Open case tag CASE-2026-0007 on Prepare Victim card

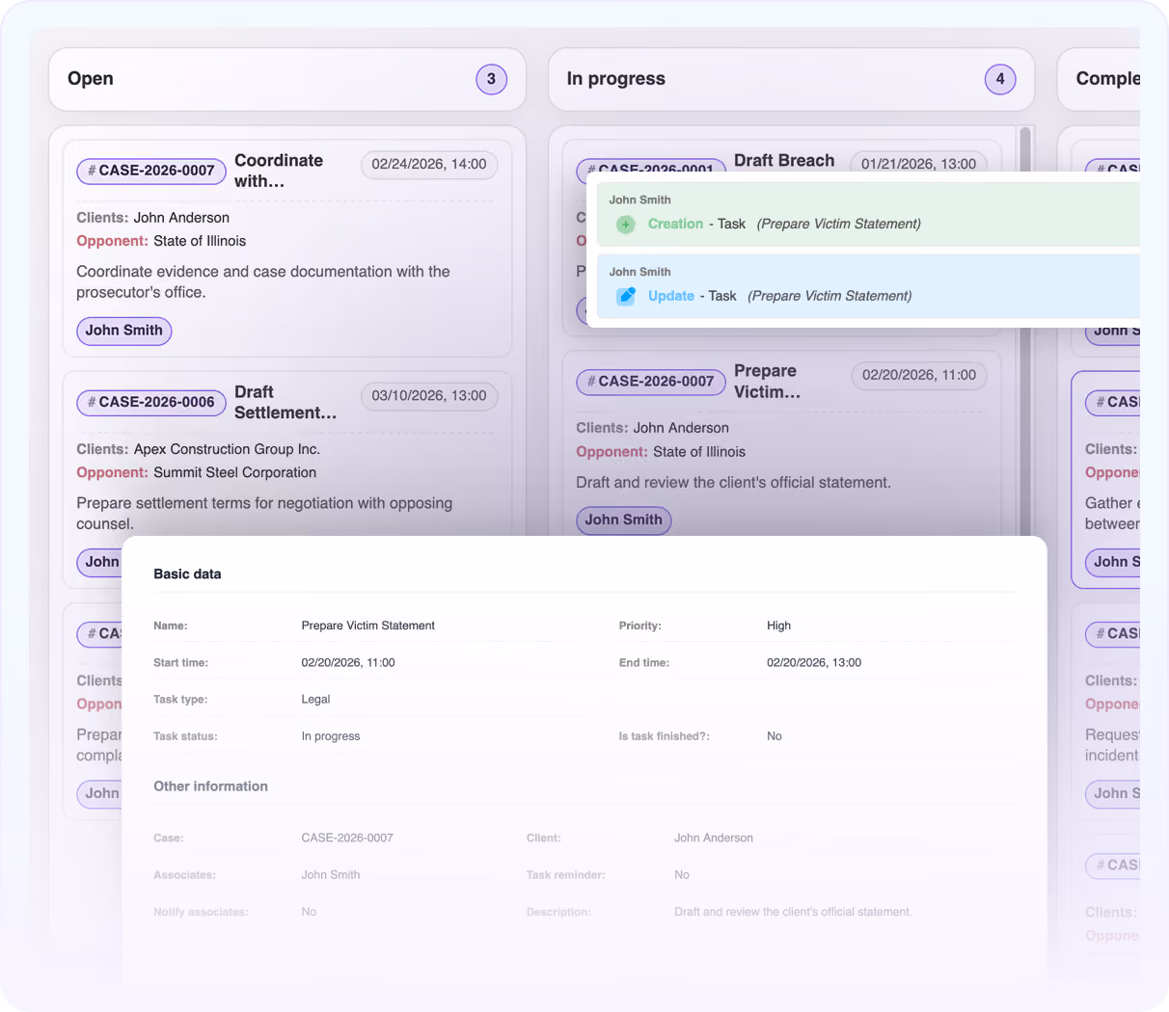[651, 382]
